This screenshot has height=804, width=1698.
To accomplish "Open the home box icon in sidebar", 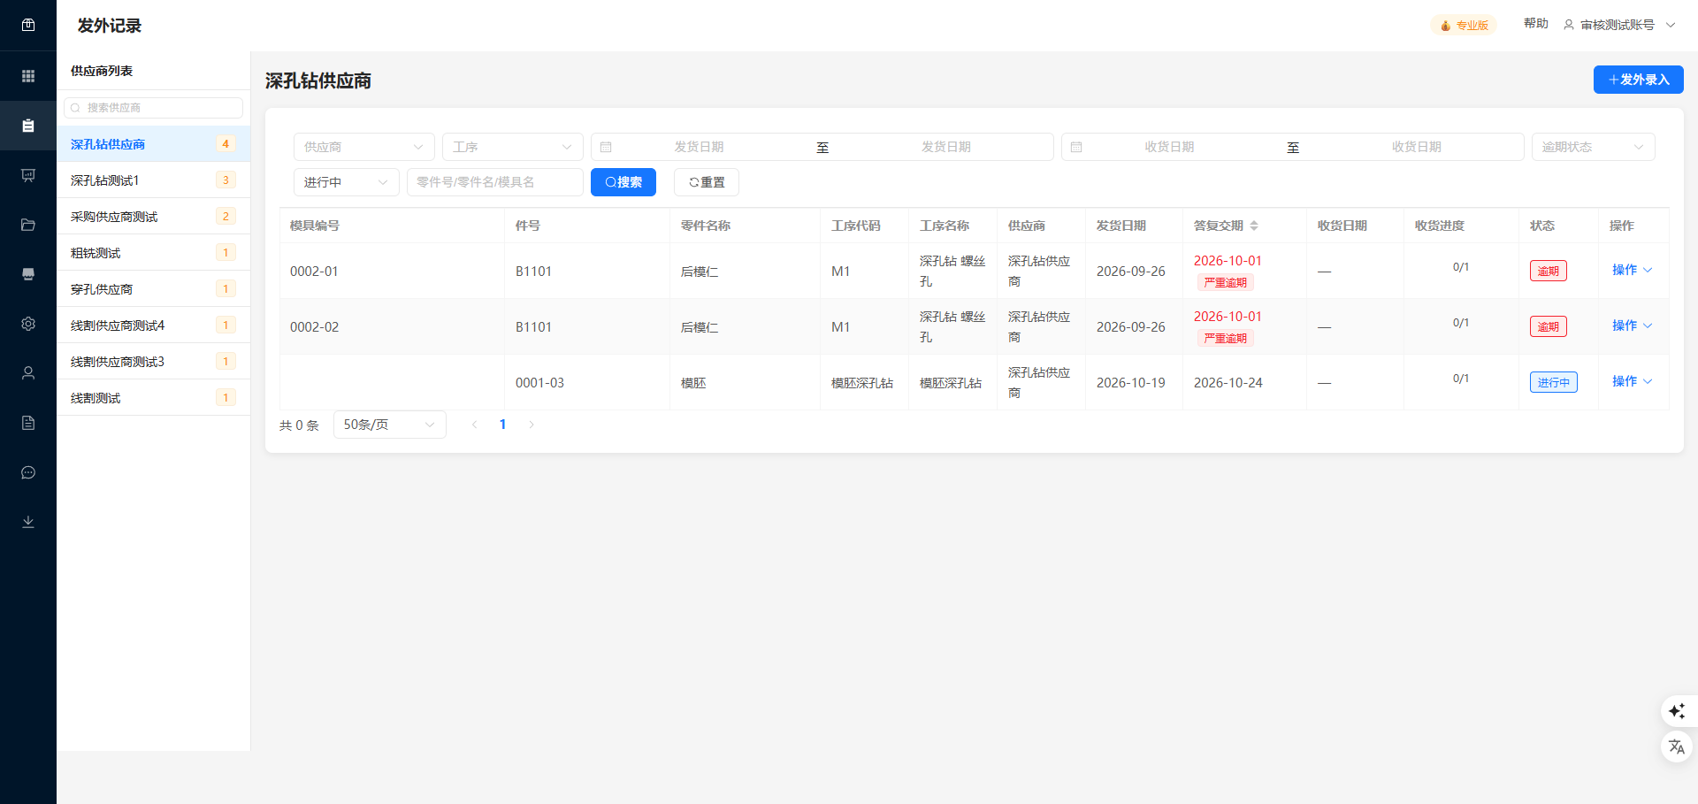I will pyautogui.click(x=28, y=25).
